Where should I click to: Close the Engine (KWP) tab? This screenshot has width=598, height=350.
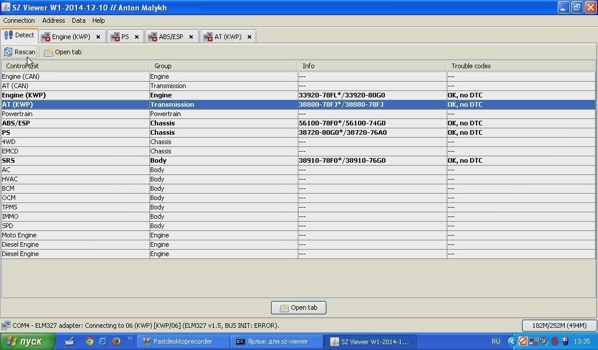coord(98,37)
